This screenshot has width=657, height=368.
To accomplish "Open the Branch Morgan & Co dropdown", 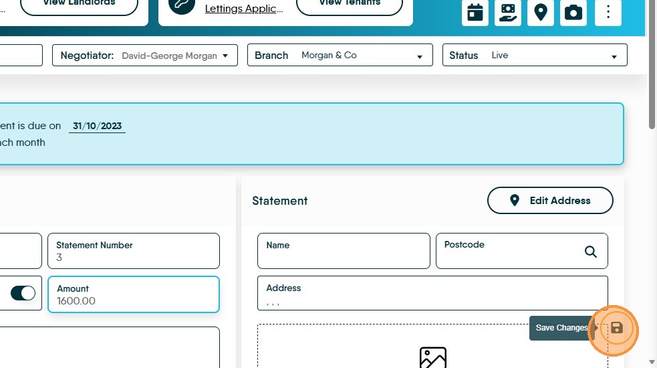I will [340, 55].
